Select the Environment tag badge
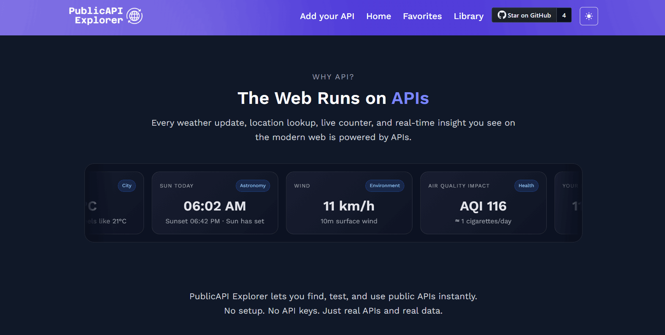The image size is (665, 335). (x=384, y=186)
